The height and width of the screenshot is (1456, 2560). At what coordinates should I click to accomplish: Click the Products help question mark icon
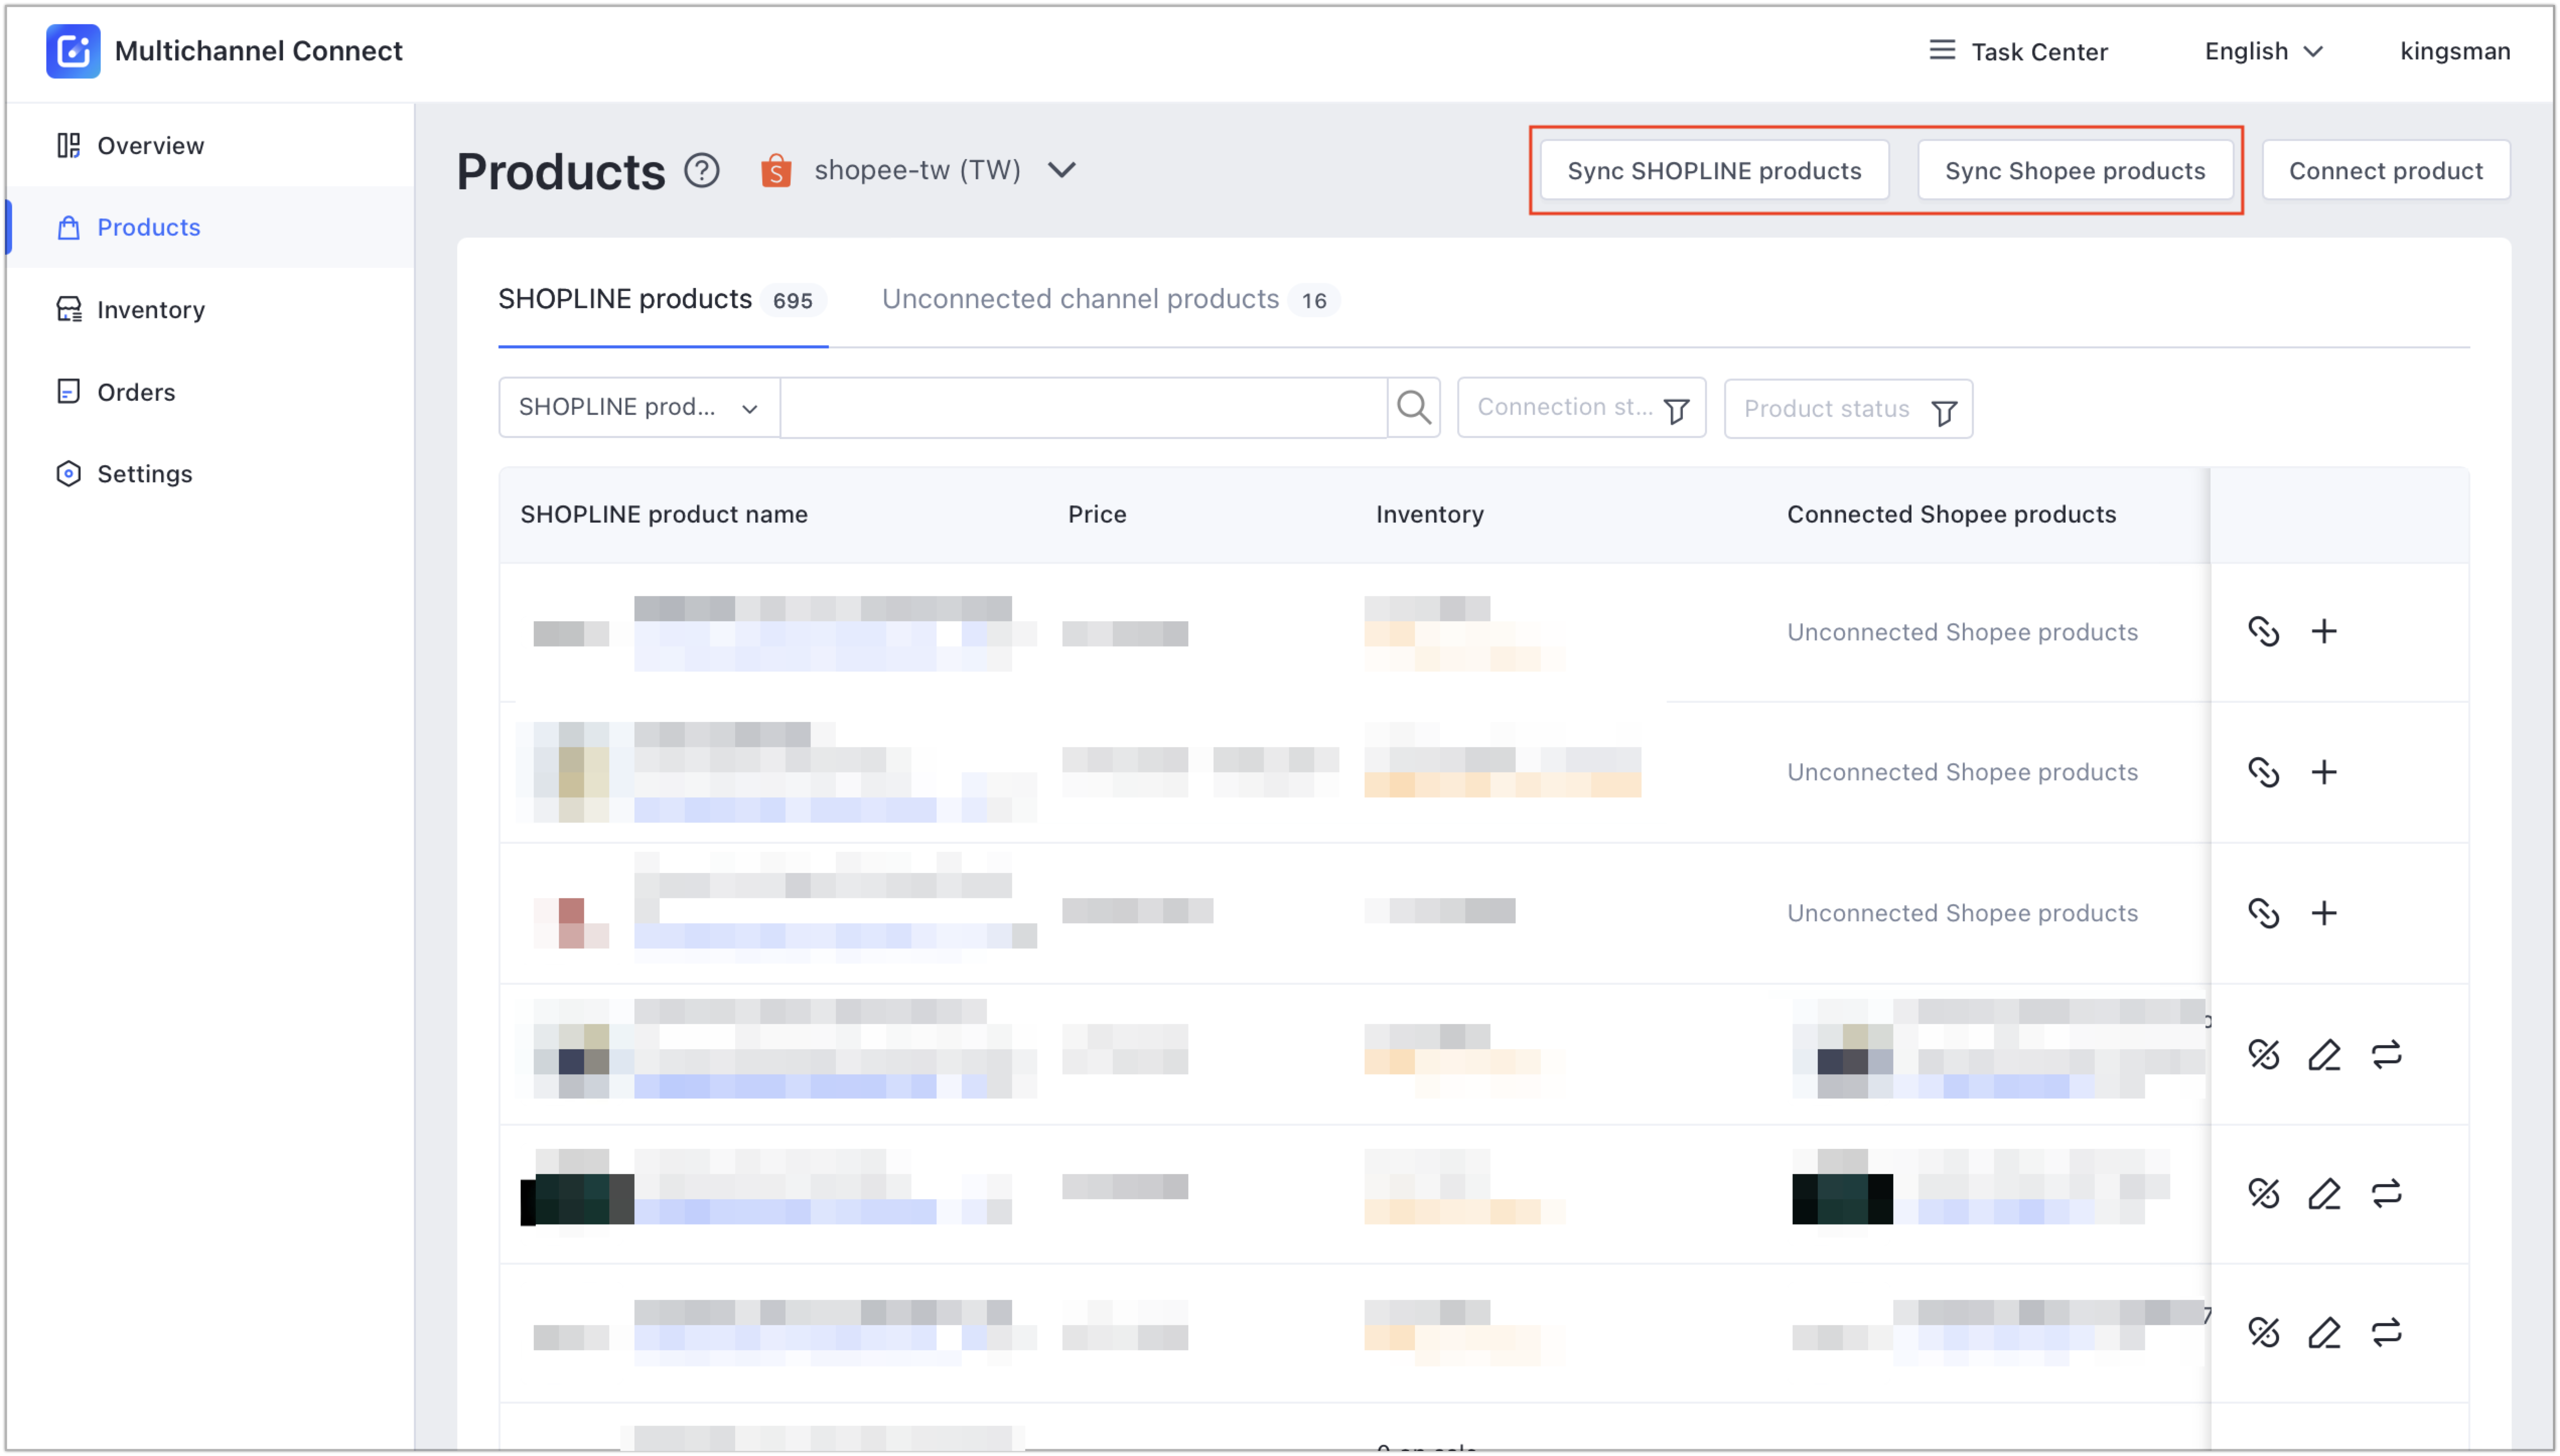(x=702, y=171)
